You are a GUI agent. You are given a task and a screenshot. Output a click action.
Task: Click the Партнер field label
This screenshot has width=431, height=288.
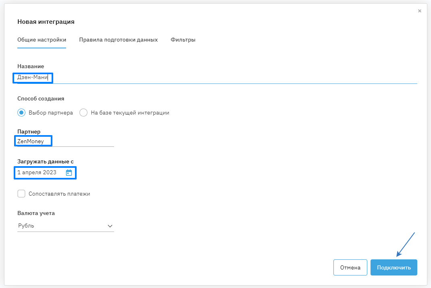pos(29,131)
